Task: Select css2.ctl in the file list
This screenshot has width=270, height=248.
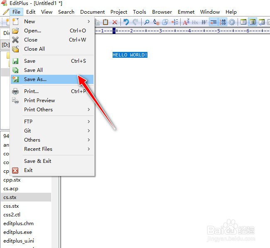Action: (12, 215)
